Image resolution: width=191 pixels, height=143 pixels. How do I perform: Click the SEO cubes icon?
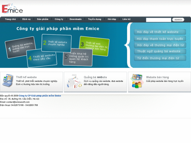click(x=74, y=81)
